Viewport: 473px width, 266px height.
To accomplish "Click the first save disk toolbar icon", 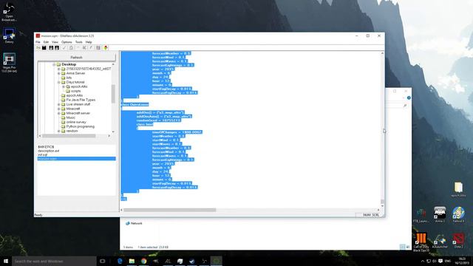I will pos(51,47).
